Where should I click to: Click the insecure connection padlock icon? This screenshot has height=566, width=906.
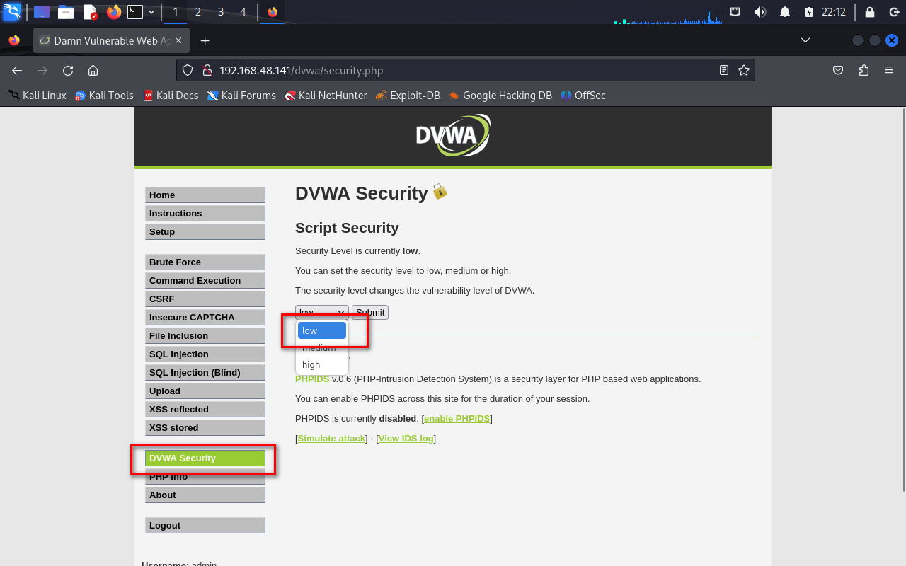[x=207, y=70]
